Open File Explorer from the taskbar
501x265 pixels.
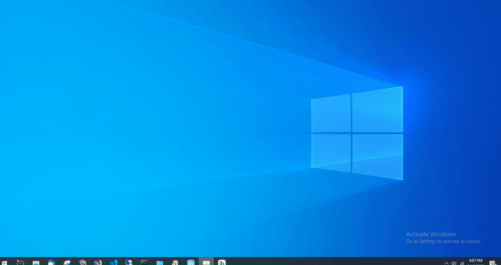(x=36, y=262)
